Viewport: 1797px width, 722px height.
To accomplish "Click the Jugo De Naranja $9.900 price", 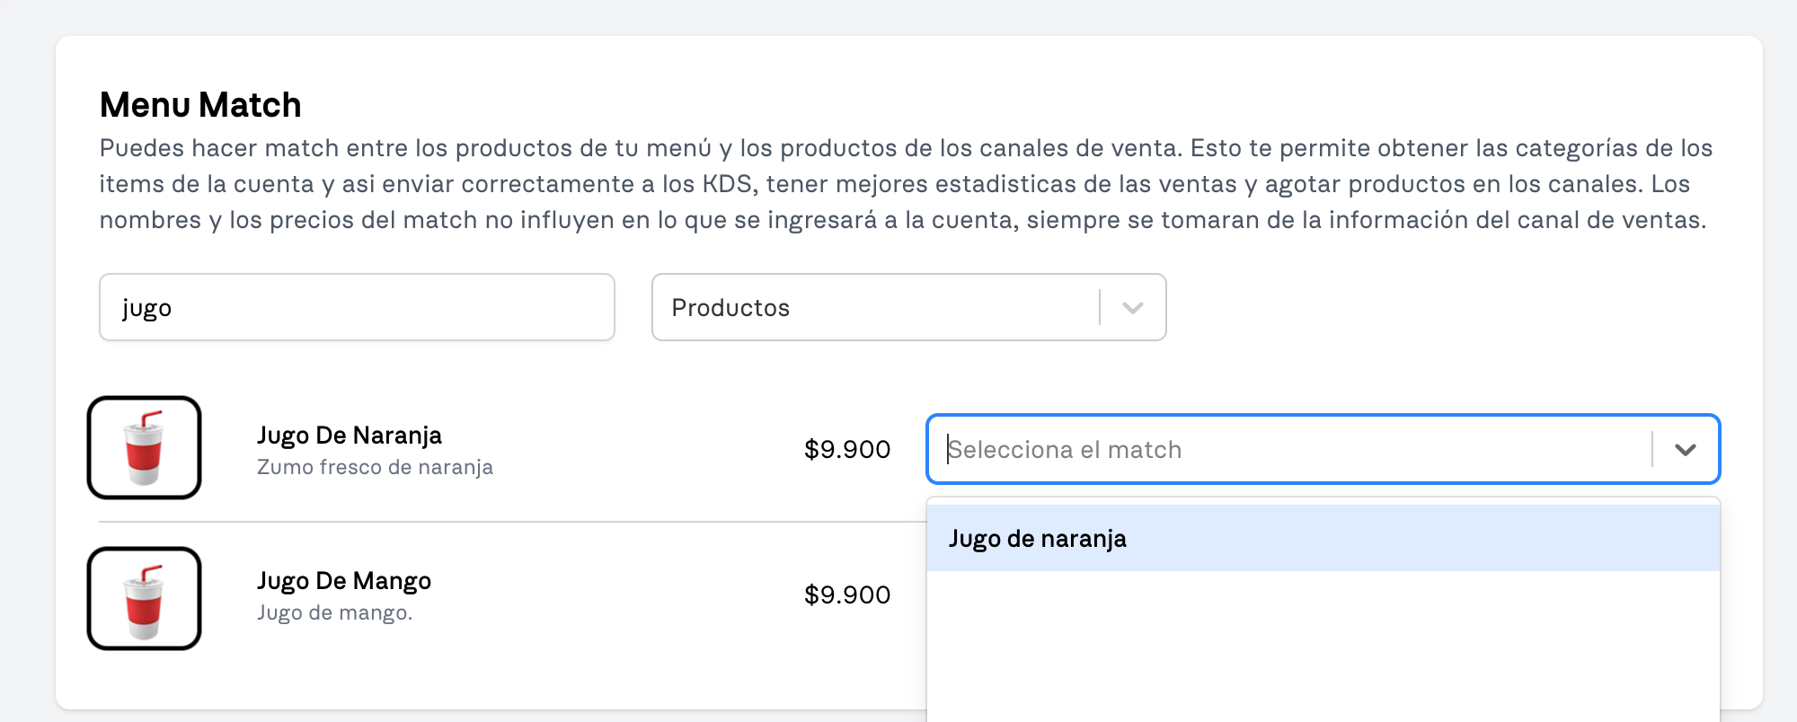I will 847,449.
